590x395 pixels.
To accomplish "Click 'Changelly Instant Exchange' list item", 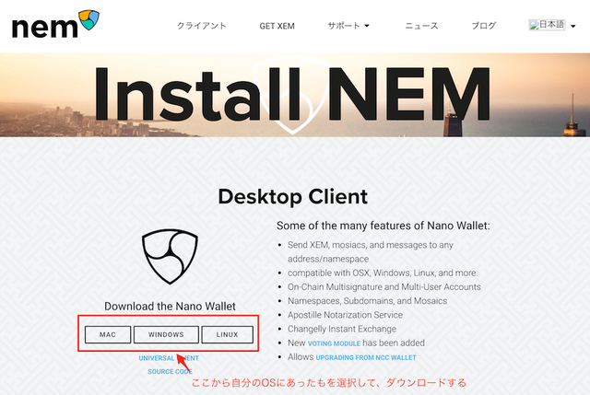I will click(x=342, y=329).
